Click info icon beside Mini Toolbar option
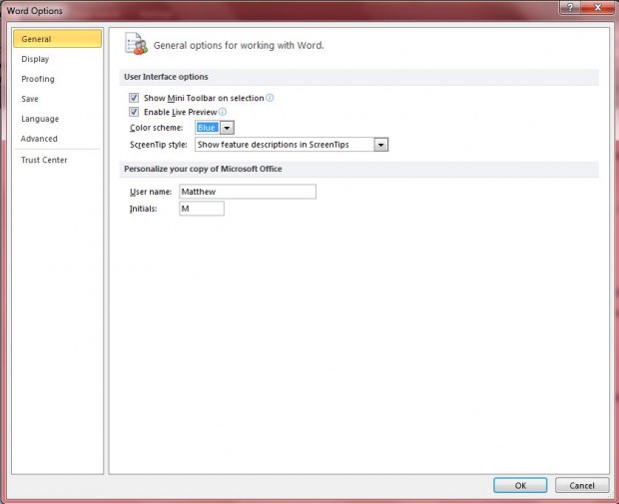The width and height of the screenshot is (619, 504). [270, 98]
